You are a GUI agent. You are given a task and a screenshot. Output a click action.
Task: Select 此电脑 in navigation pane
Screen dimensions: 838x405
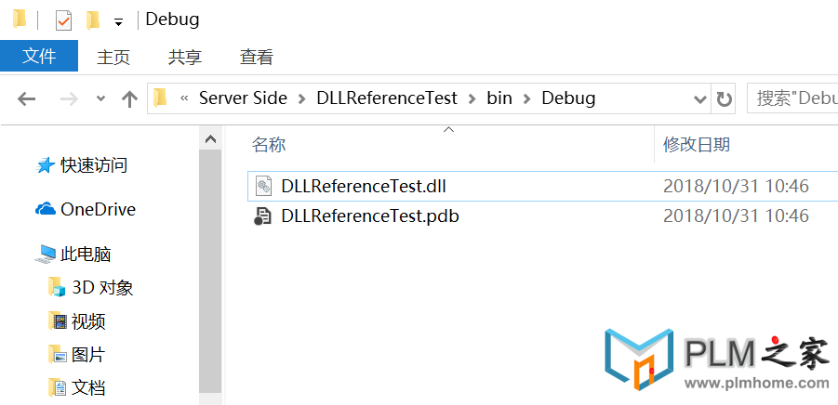click(86, 254)
